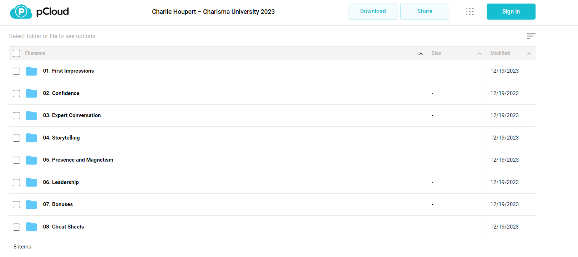Click the Filename column sort arrow
578x257 pixels.
coord(421,53)
